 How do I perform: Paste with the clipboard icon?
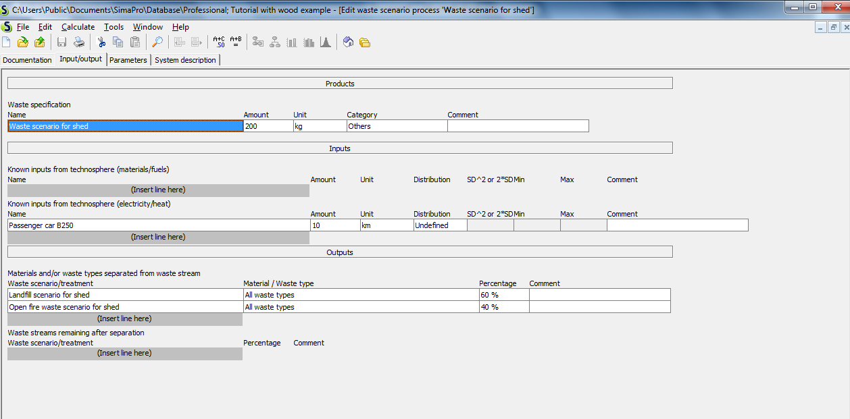135,43
